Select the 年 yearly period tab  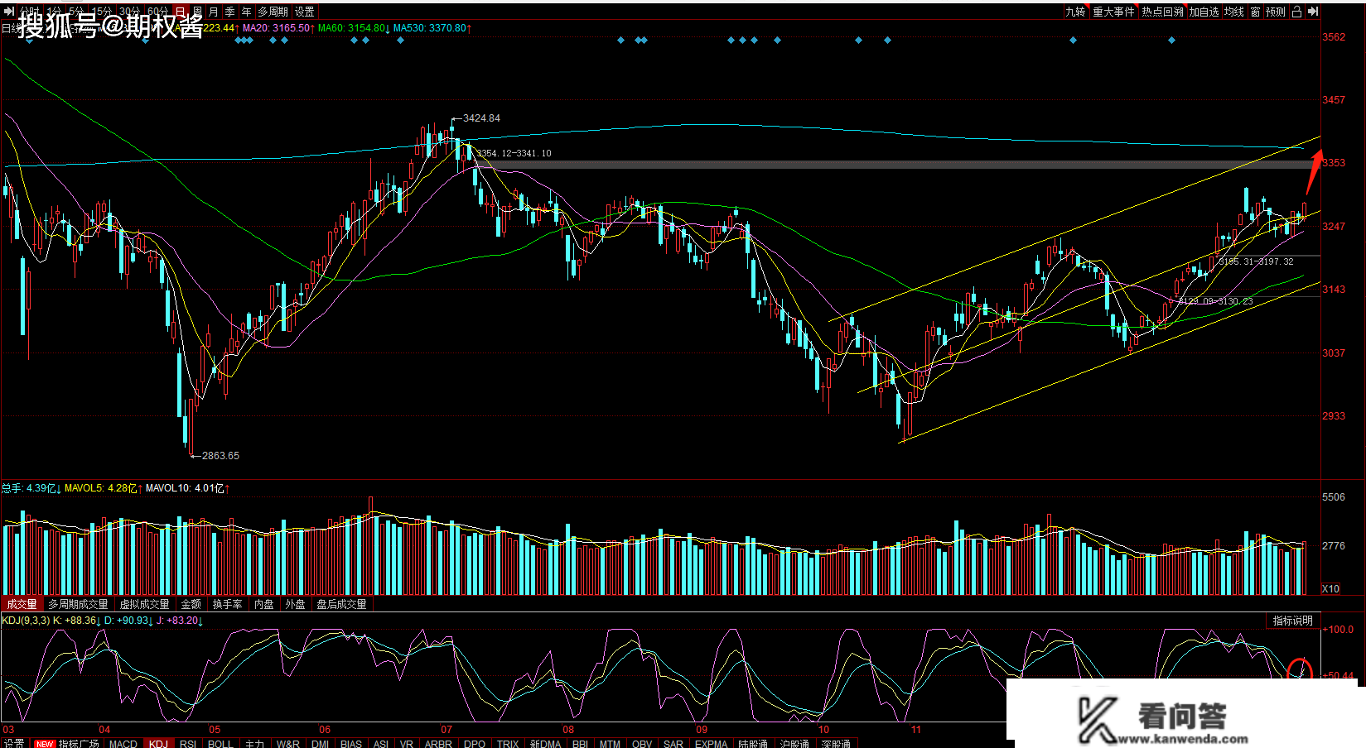[x=246, y=12]
